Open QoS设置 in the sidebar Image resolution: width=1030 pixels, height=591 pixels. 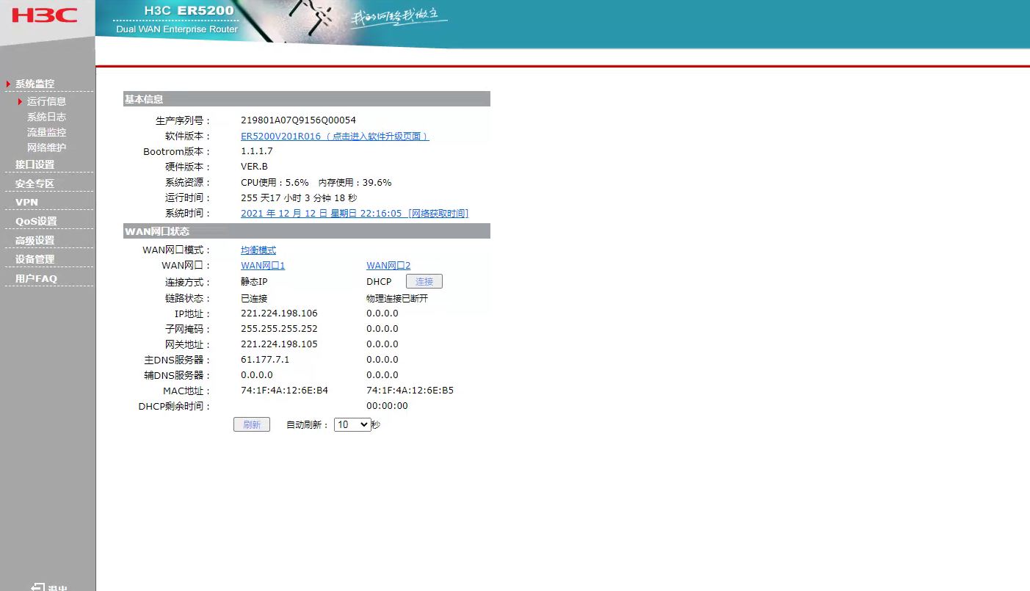pos(36,221)
